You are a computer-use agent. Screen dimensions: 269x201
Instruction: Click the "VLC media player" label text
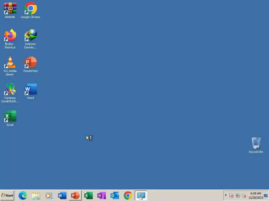10,73
